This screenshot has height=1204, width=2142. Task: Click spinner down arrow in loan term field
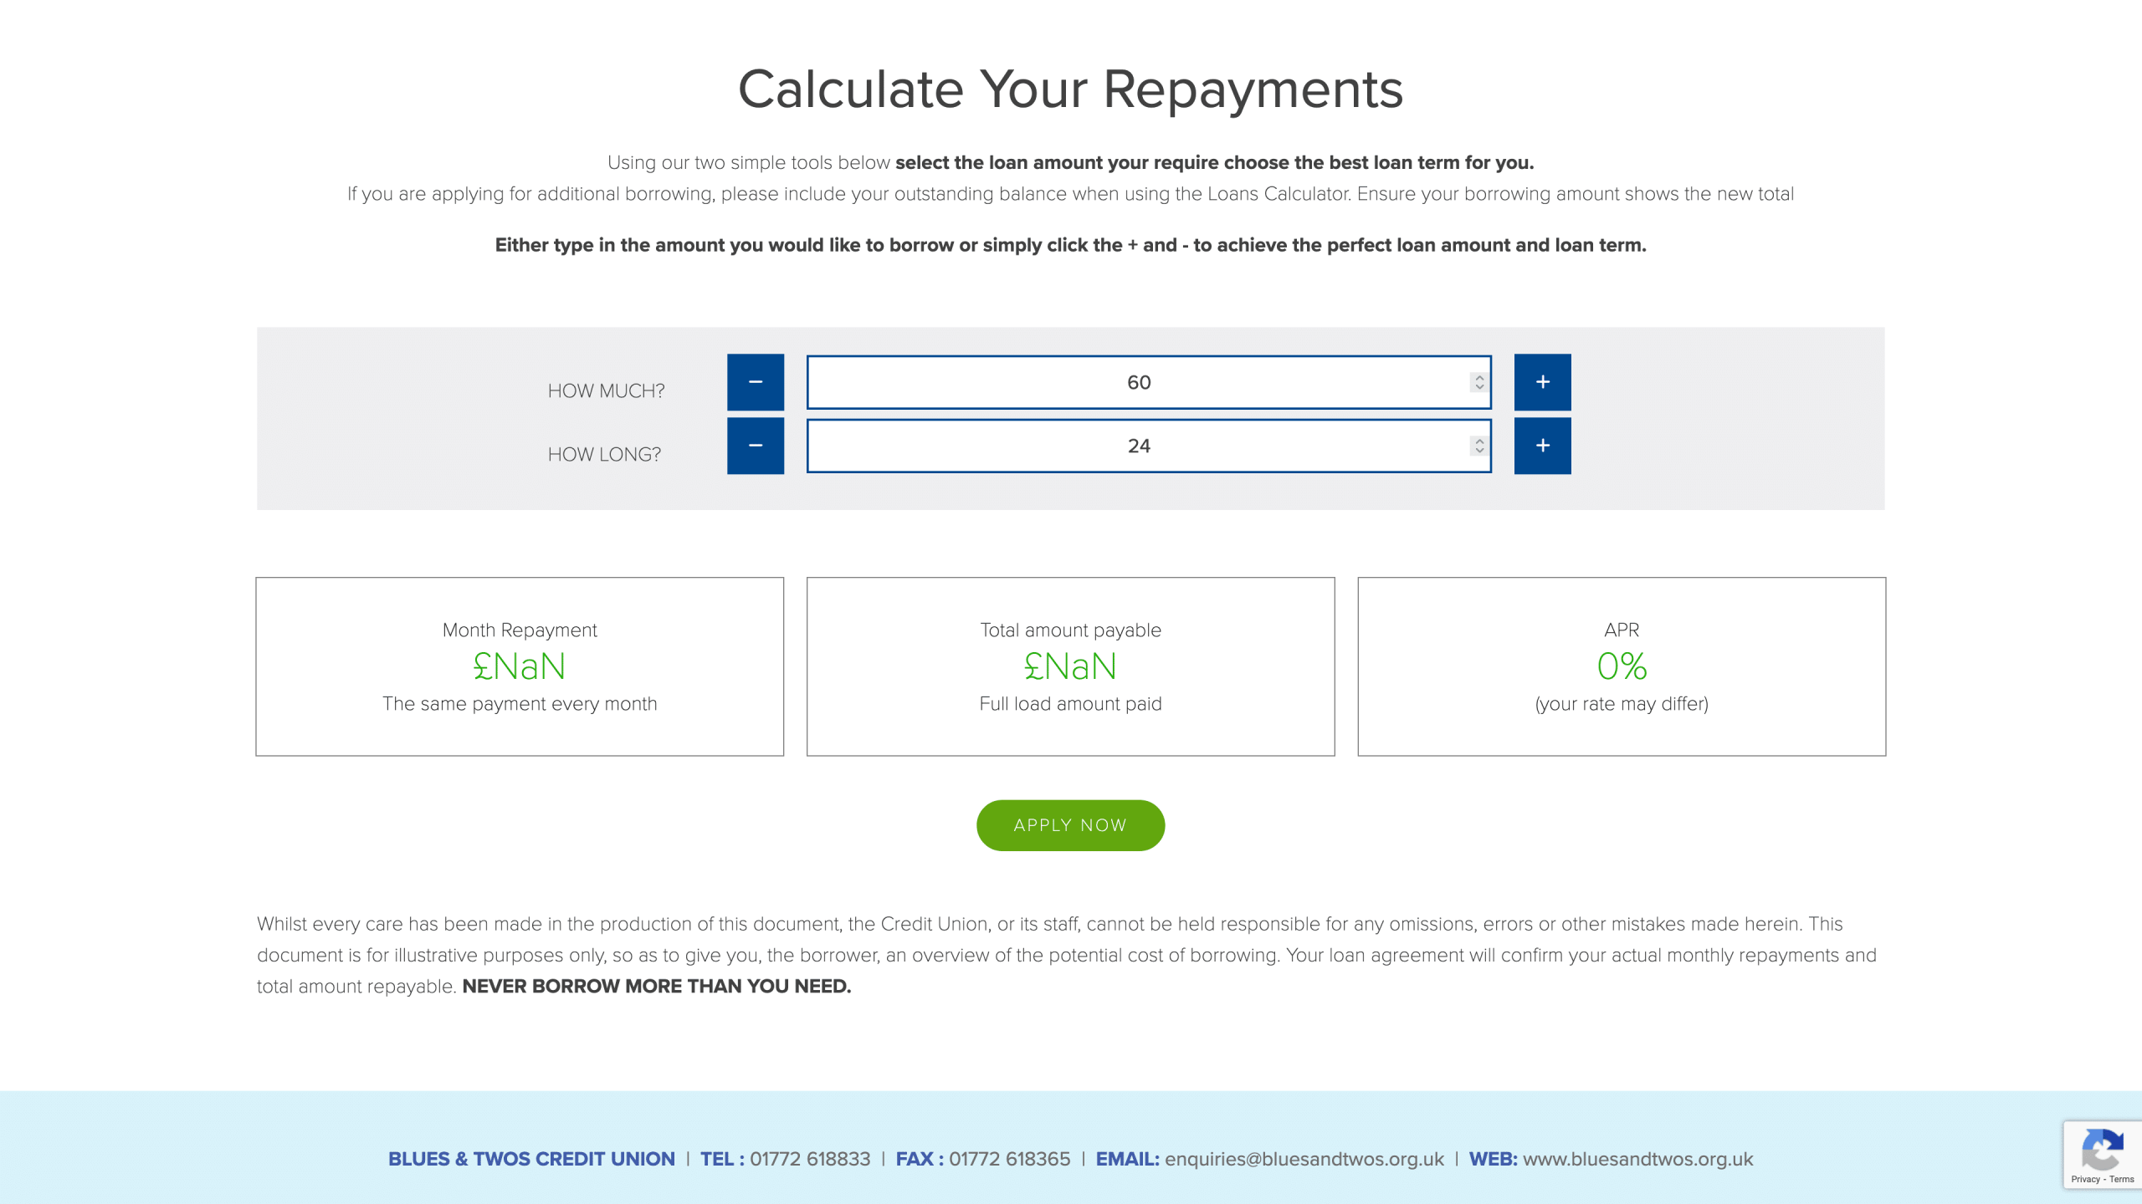[1479, 451]
